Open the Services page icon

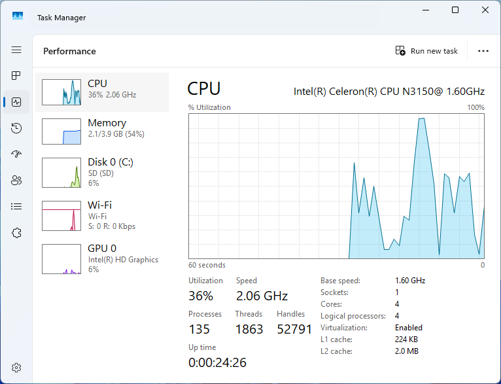click(x=16, y=233)
